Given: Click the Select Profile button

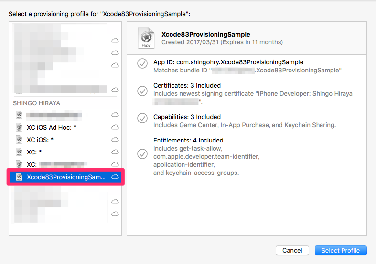Looking at the screenshot, I should (341, 250).
